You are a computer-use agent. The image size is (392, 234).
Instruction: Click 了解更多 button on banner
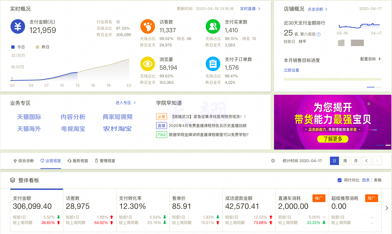[332, 139]
